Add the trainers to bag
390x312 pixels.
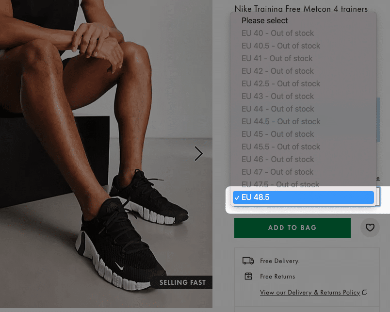pyautogui.click(x=292, y=228)
